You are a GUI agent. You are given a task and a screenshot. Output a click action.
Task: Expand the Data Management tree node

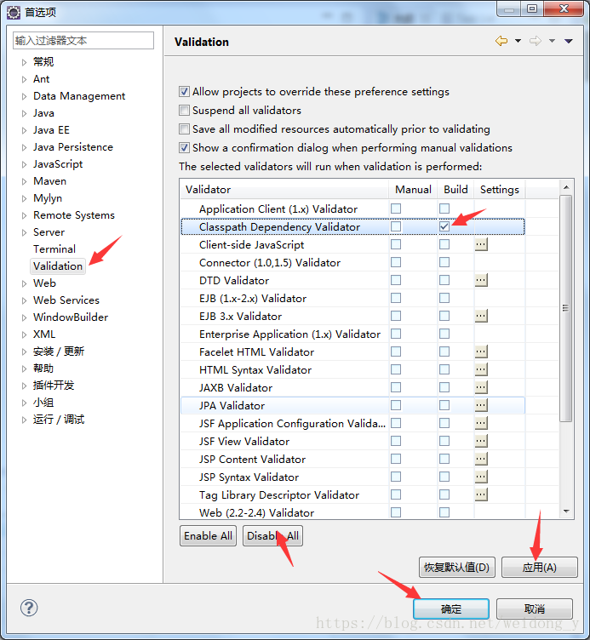coord(24,96)
